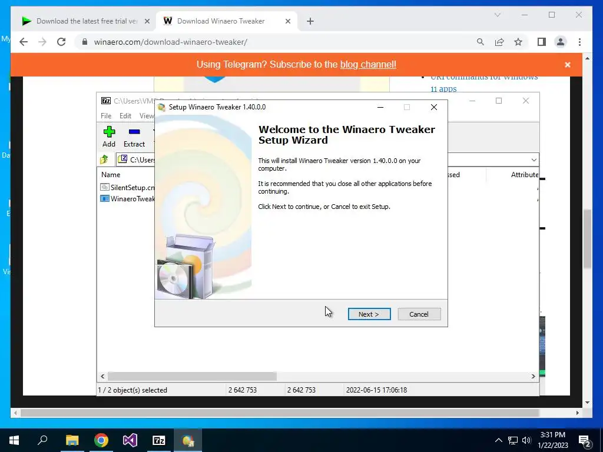603x452 pixels.
Task: Click the Chrome taskbar icon
Action: coord(101,440)
